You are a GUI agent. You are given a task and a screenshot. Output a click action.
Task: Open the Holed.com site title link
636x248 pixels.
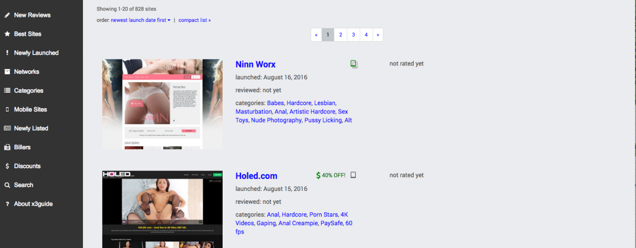(x=256, y=176)
